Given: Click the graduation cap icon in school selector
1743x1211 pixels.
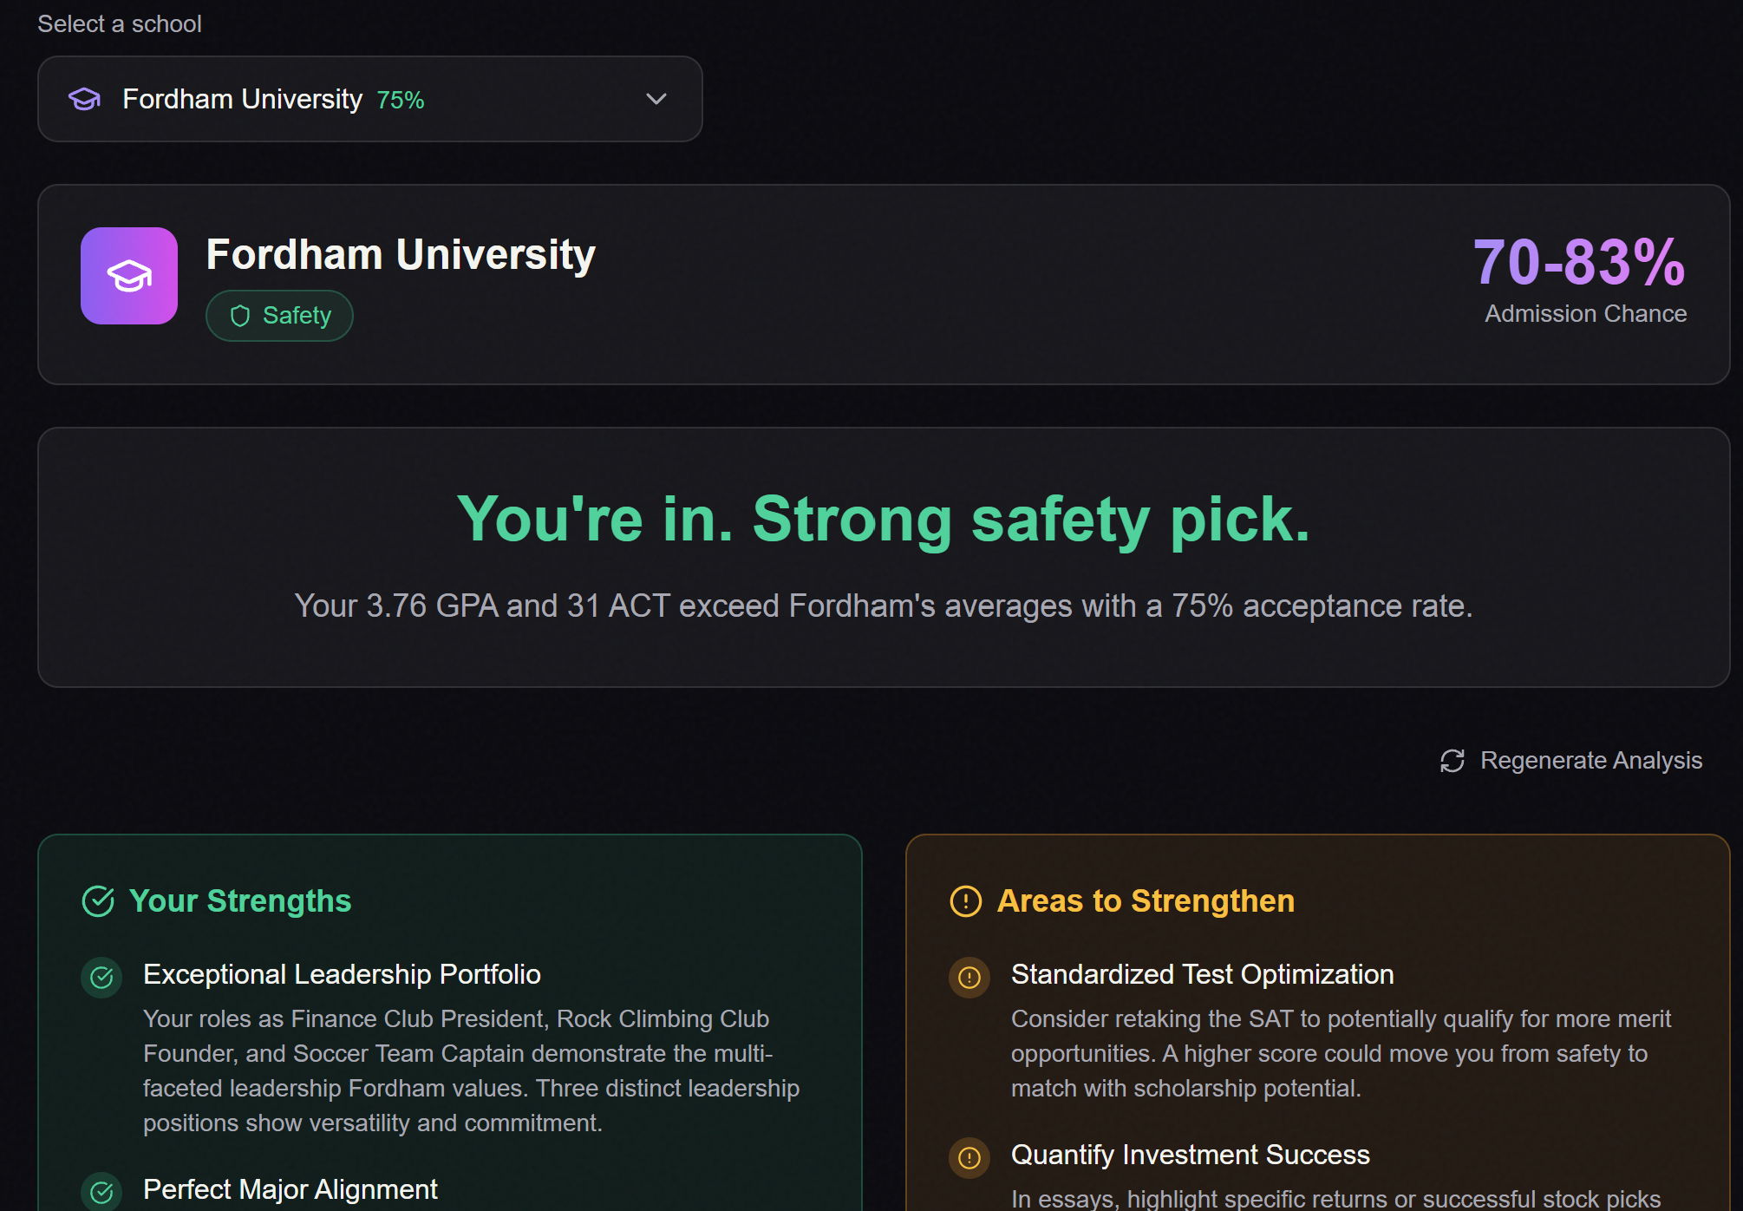Looking at the screenshot, I should (x=84, y=99).
